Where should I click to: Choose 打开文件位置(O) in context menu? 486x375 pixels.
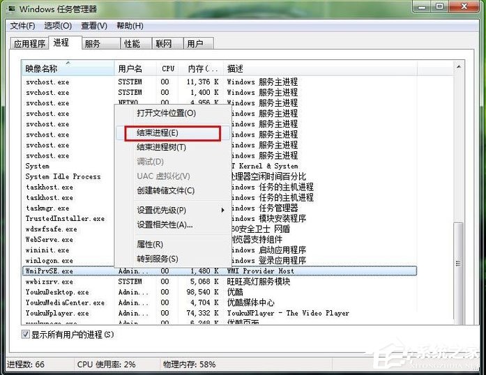(173, 113)
